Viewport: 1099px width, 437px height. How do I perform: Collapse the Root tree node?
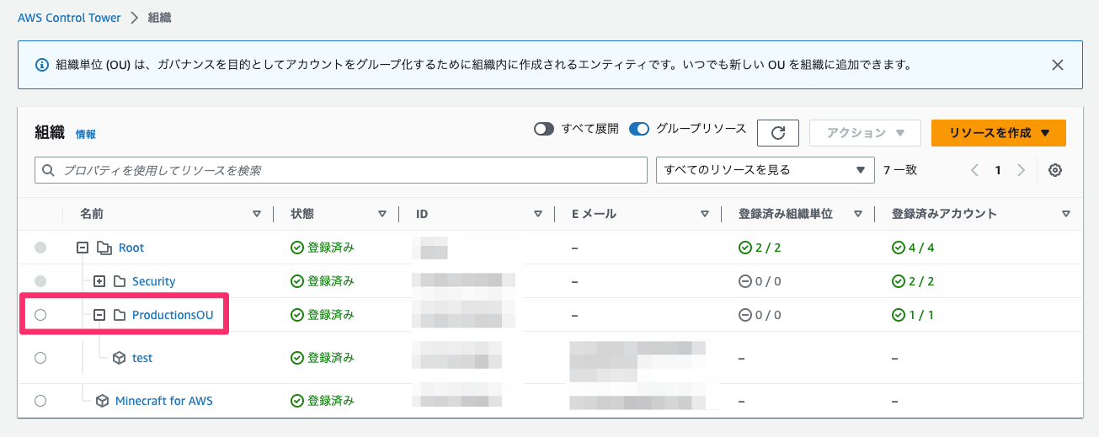click(x=83, y=248)
